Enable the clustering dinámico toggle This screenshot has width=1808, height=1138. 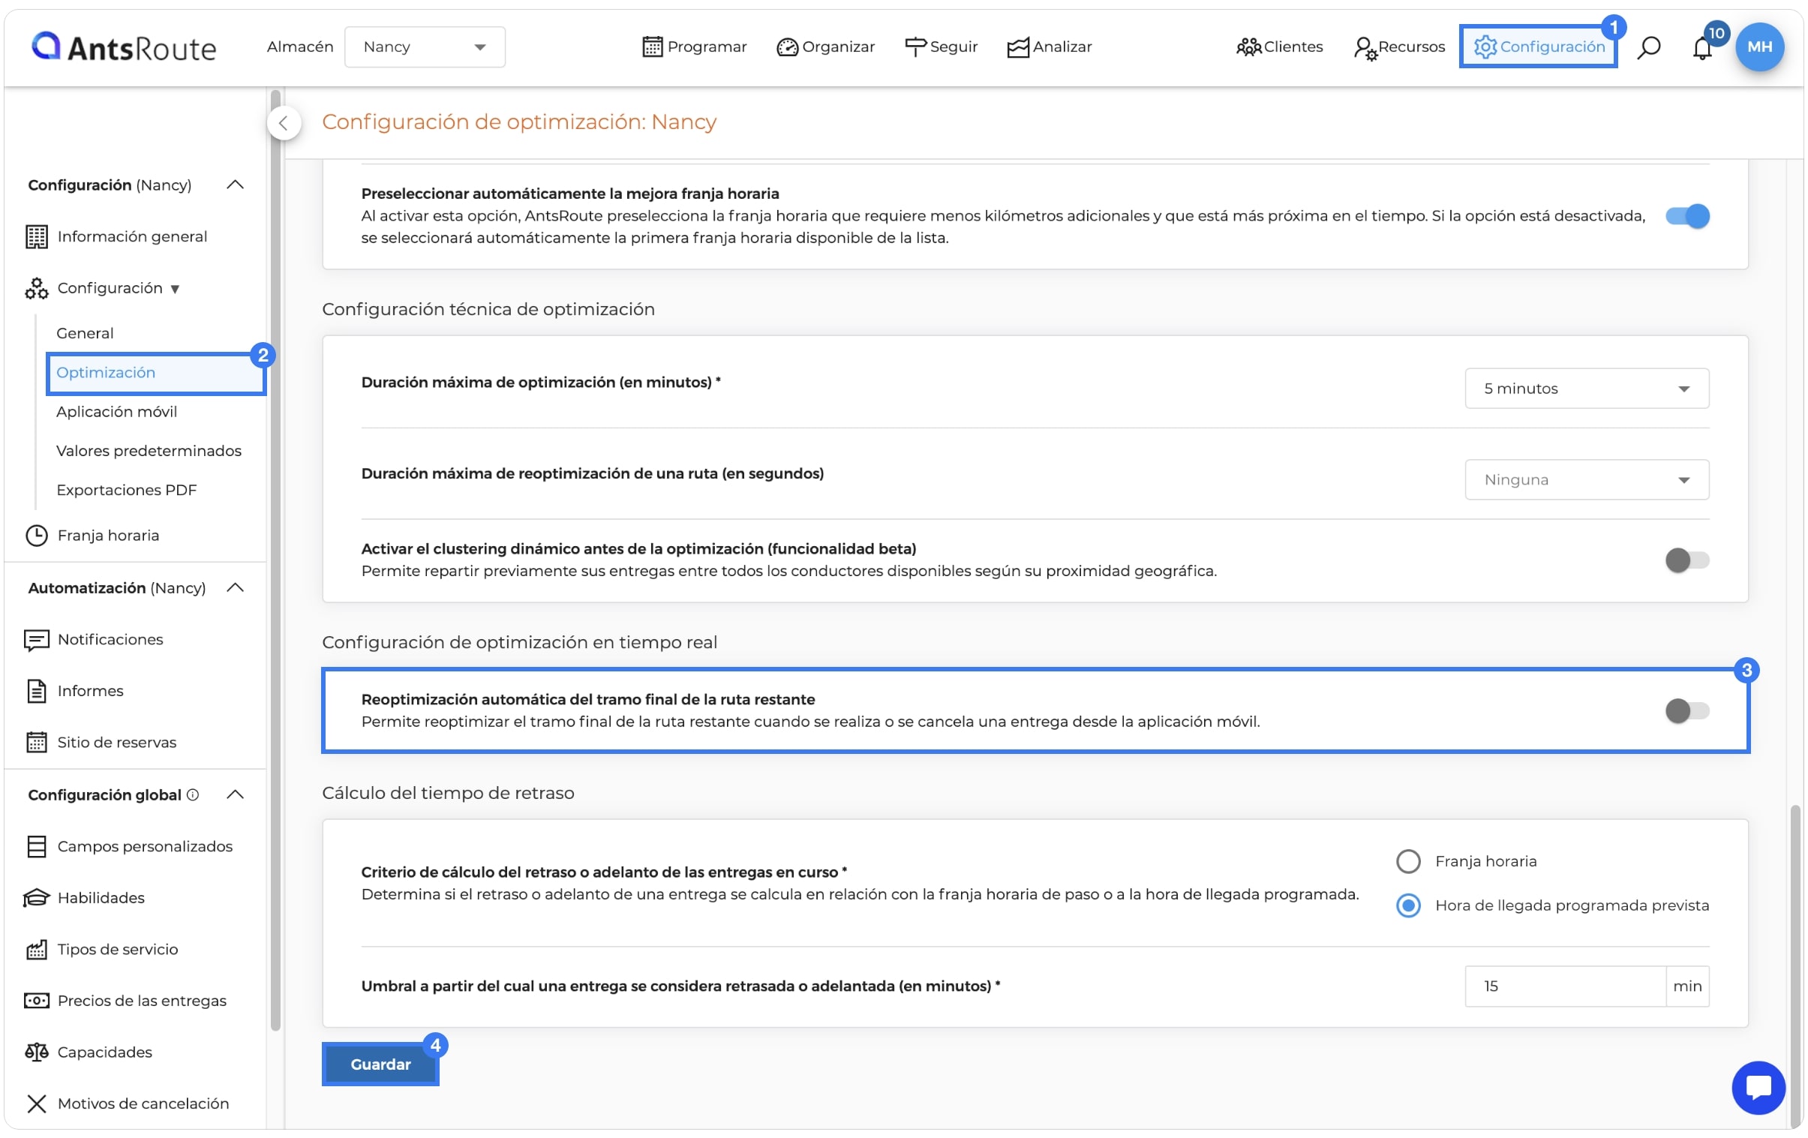coord(1686,560)
